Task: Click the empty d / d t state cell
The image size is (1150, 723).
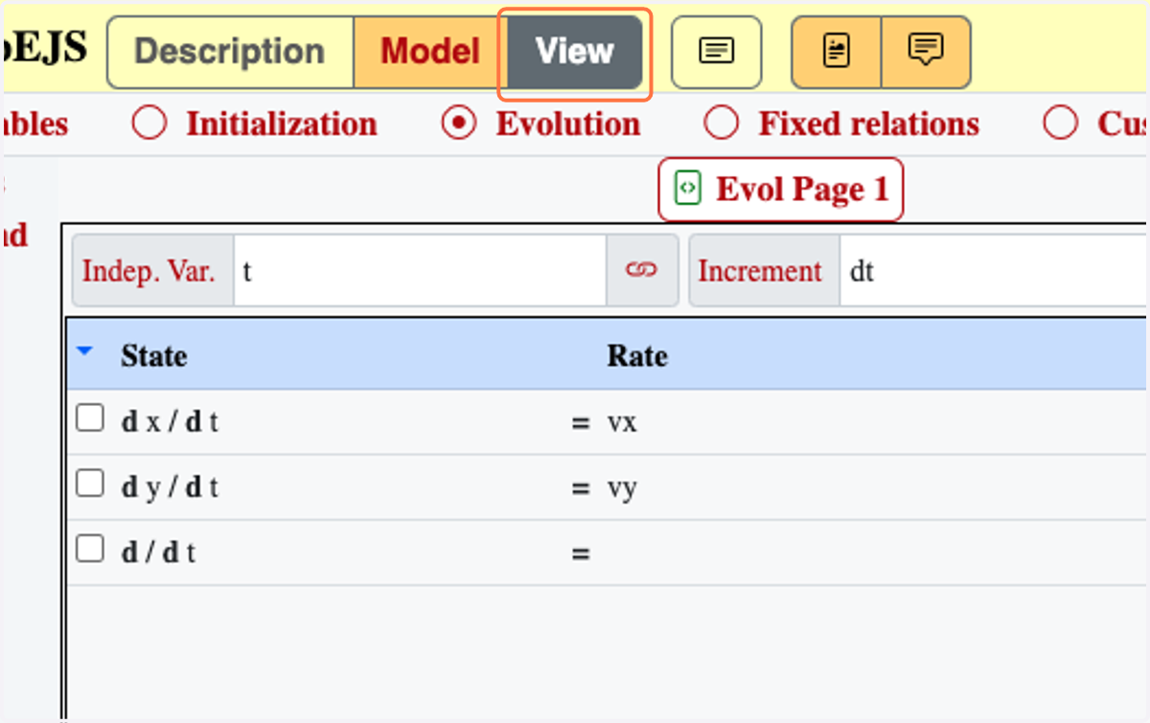Action: (x=158, y=554)
